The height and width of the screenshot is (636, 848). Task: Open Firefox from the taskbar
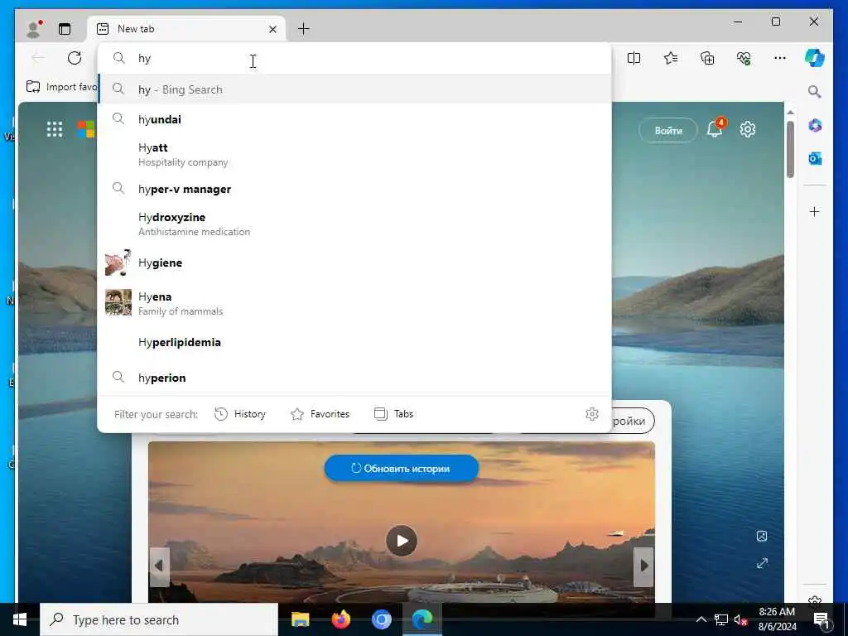(340, 619)
